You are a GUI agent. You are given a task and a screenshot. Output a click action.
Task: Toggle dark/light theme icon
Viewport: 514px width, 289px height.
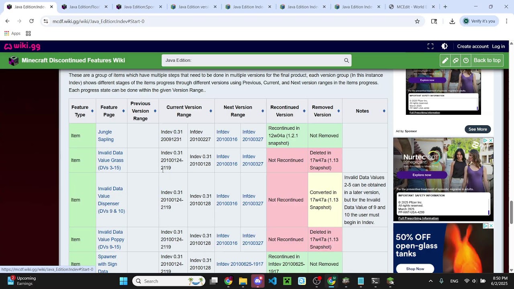[445, 47]
